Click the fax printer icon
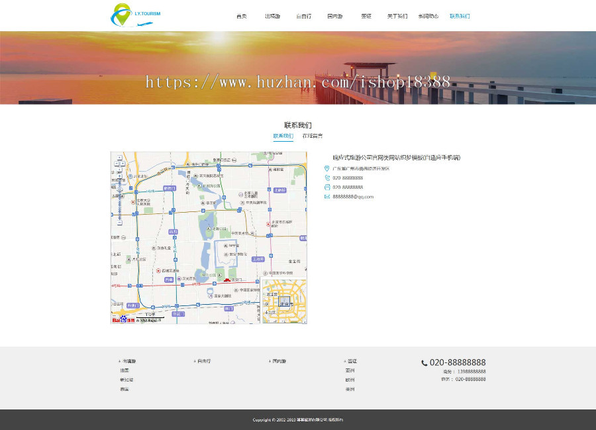 pos(327,187)
